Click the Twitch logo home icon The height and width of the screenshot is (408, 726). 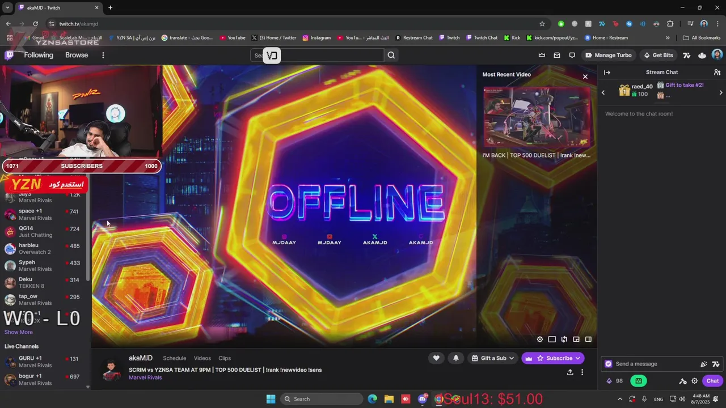tap(9, 55)
